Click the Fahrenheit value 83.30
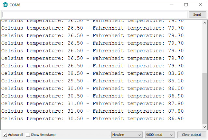The height and width of the screenshot is (140, 208). click(x=176, y=73)
